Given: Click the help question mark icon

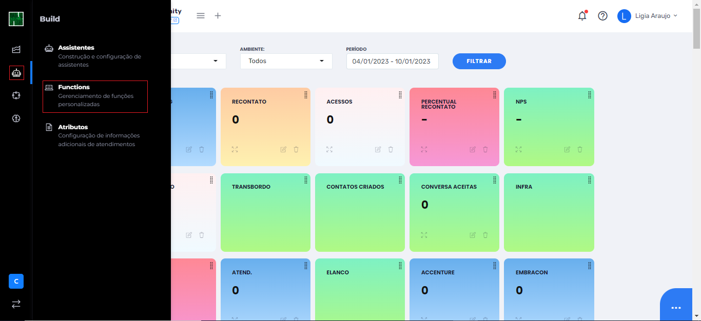Looking at the screenshot, I should pos(602,16).
